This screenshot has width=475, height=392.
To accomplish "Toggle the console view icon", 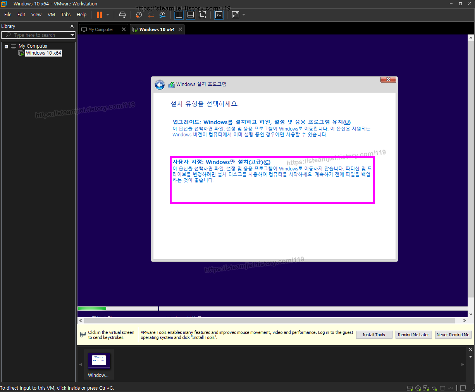I will click(219, 15).
